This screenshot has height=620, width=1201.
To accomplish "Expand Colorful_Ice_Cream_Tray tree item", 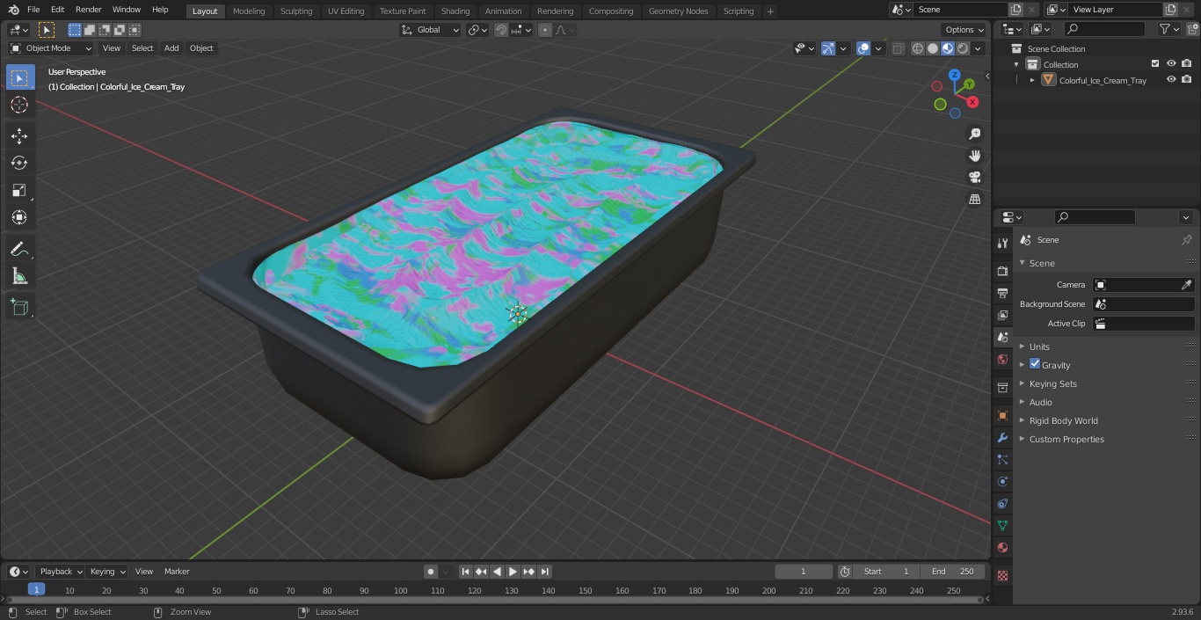I will pos(1032,80).
